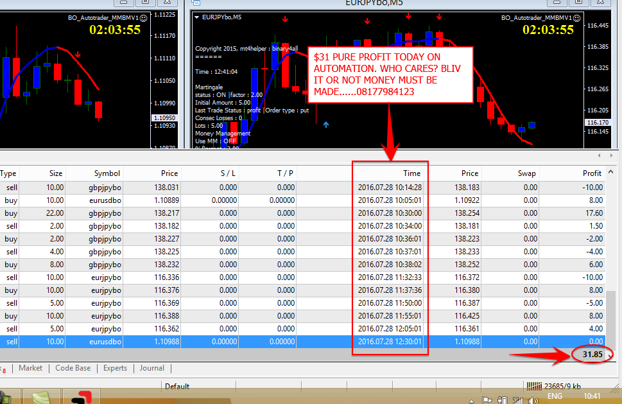Show hidden tray icons arrow

pyautogui.click(x=471, y=401)
